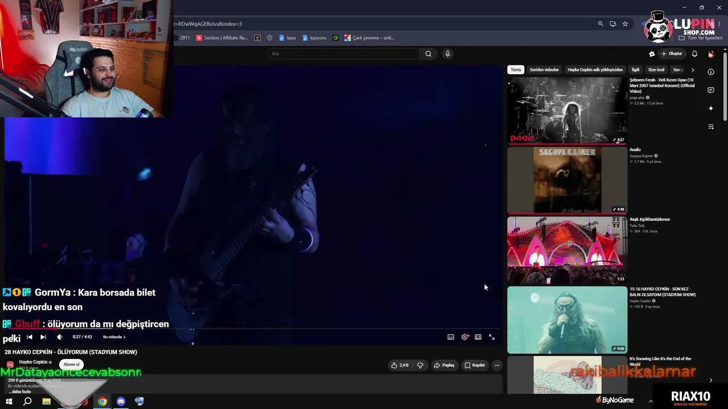Open the video info panel icon
The width and height of the screenshot is (728, 409).
(711, 72)
